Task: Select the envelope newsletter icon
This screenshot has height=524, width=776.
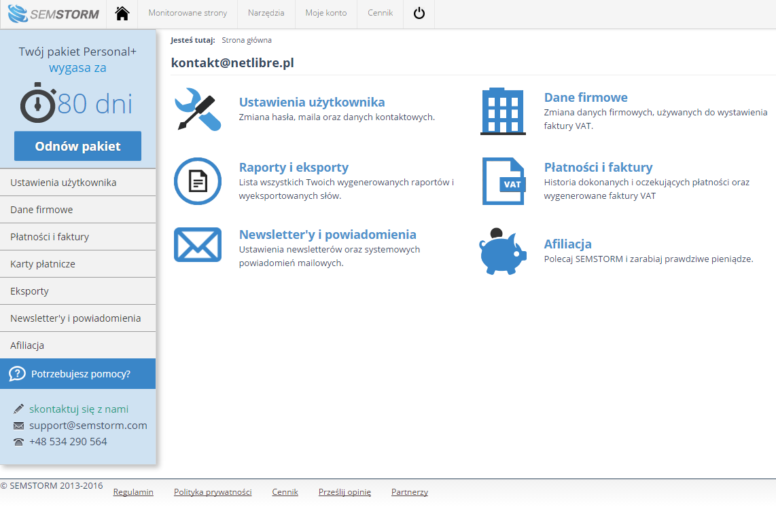Action: pos(198,244)
